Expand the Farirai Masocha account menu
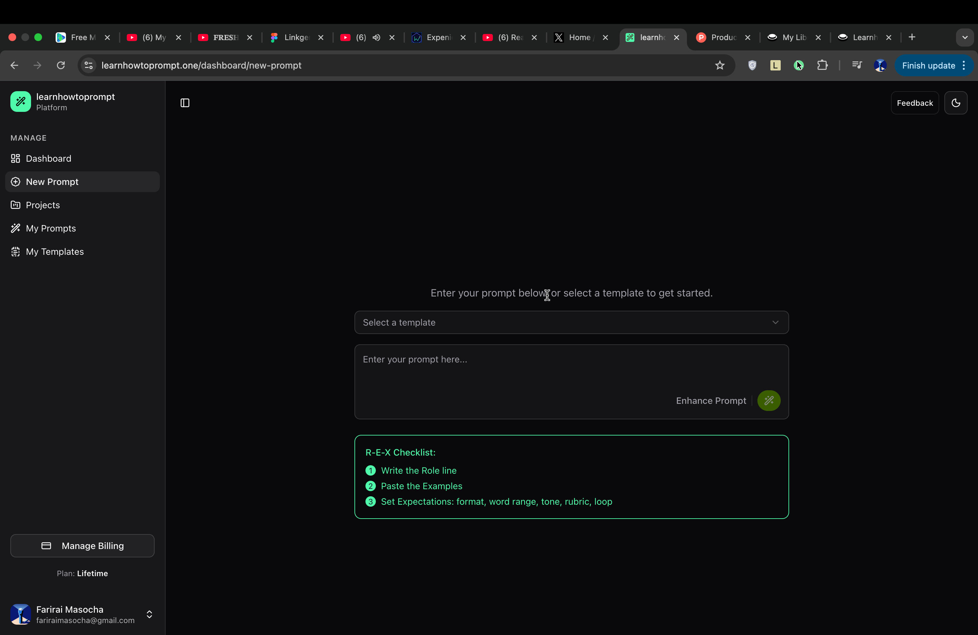This screenshot has width=978, height=635. pos(149,614)
